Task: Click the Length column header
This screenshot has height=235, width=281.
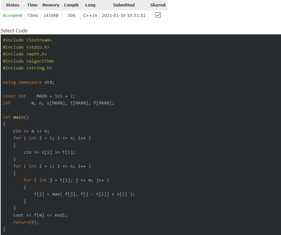Action: [71, 5]
